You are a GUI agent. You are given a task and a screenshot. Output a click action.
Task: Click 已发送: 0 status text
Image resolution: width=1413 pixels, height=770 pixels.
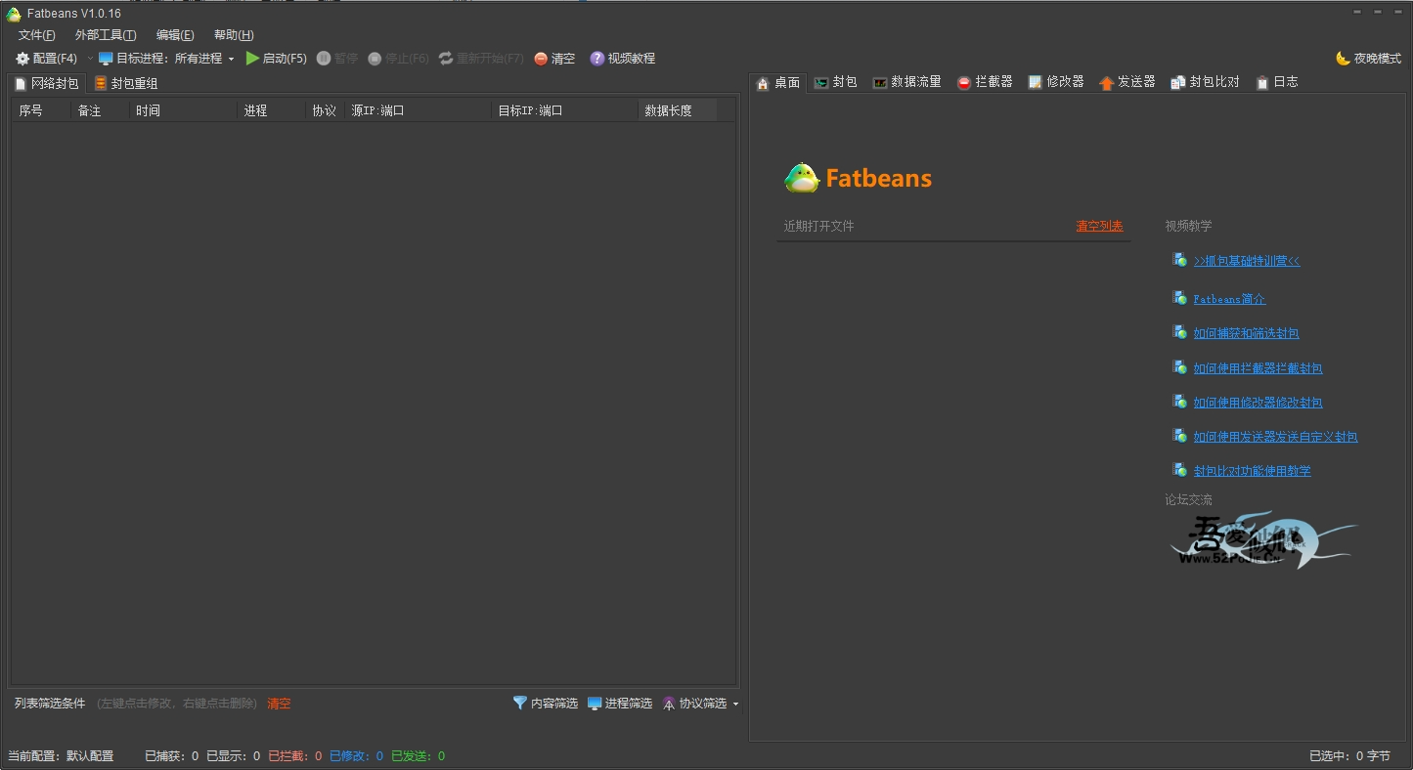click(x=418, y=756)
